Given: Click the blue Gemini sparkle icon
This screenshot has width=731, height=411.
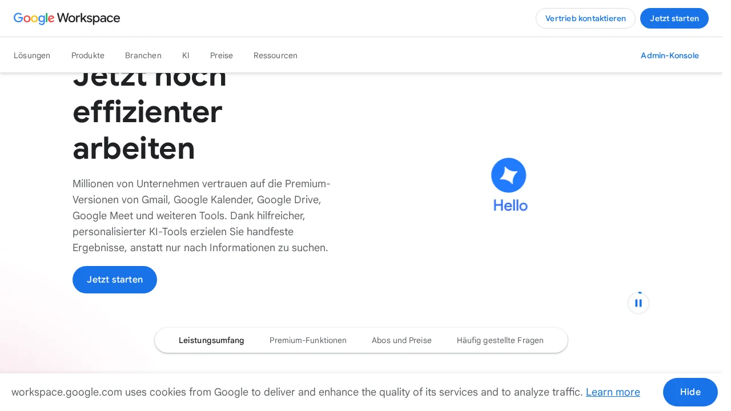Looking at the screenshot, I should pyautogui.click(x=509, y=175).
